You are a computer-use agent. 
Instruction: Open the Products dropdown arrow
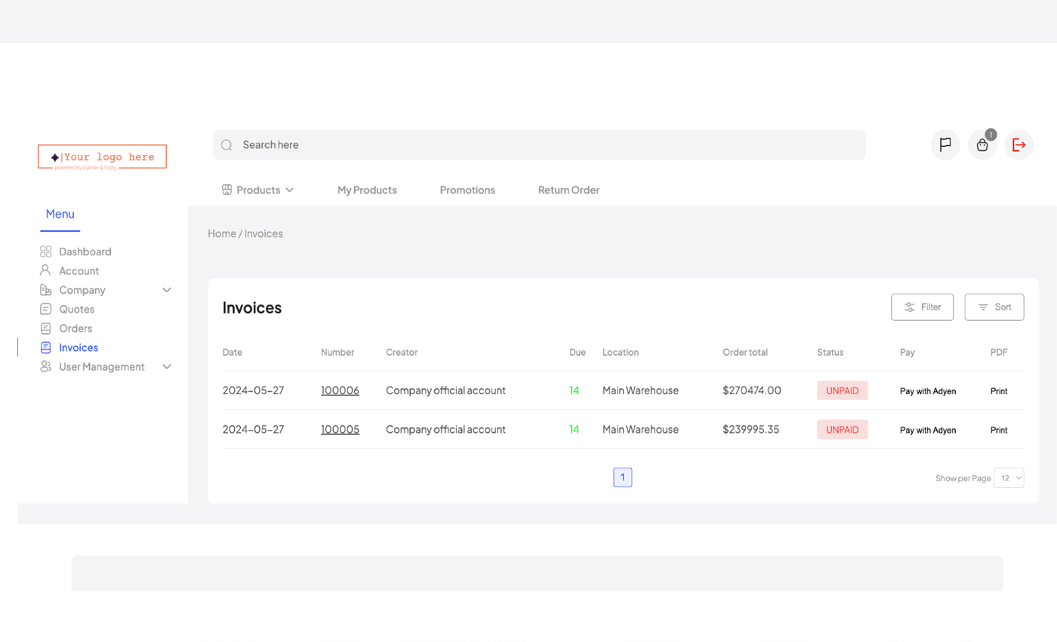290,190
